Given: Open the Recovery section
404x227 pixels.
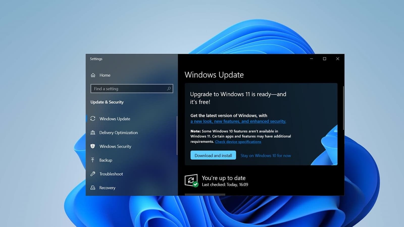Looking at the screenshot, I should coord(107,188).
